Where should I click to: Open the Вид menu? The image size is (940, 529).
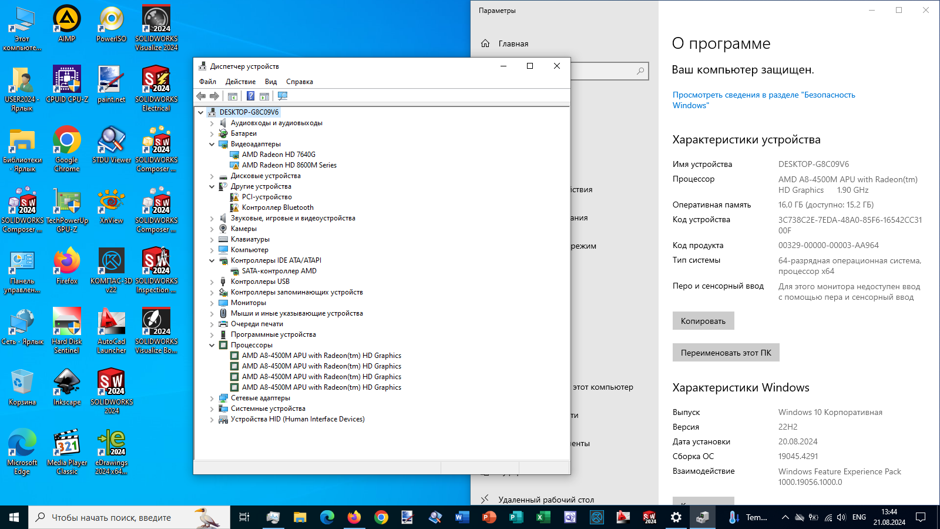tap(270, 82)
